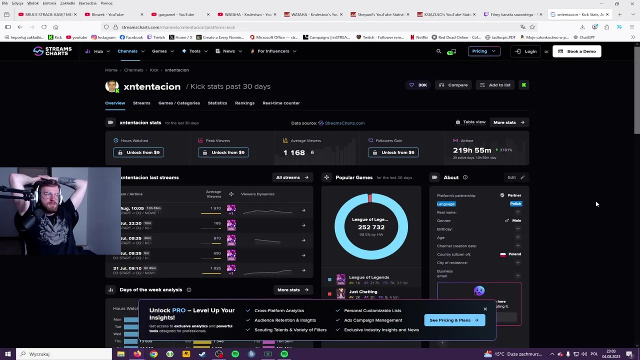
Task: Switch to the Games / Categories tab
Action: tap(179, 103)
